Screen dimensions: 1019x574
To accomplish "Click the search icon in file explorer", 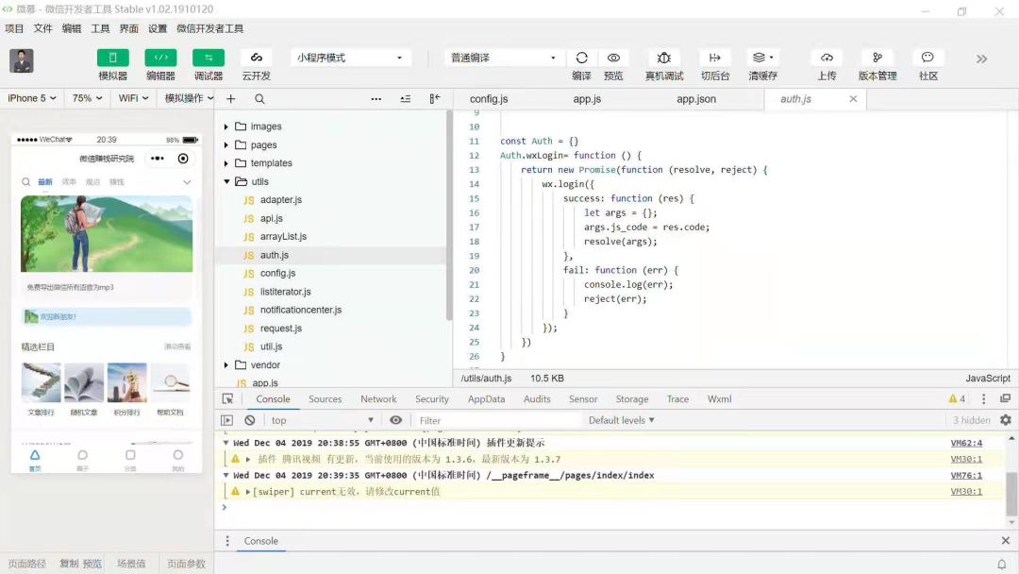I will coord(259,99).
